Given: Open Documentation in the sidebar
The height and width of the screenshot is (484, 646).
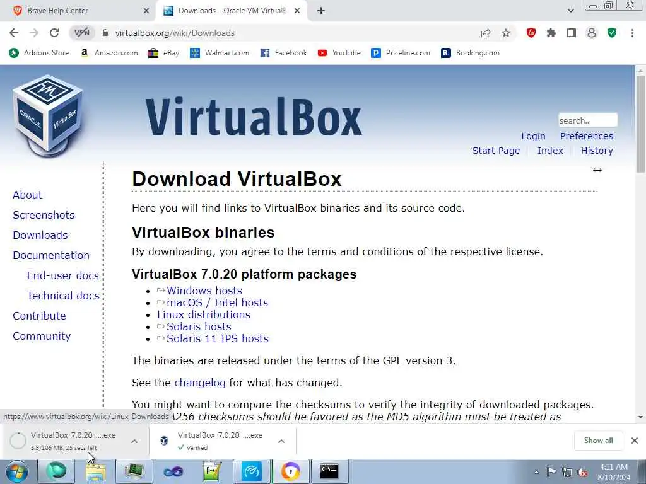Looking at the screenshot, I should [x=51, y=255].
